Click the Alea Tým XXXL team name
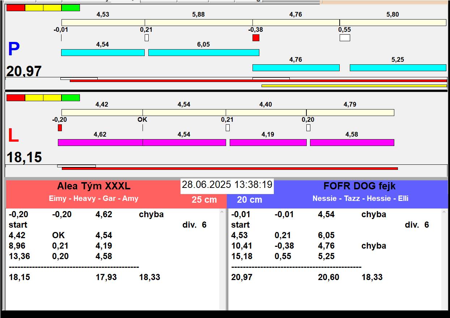 (x=94, y=186)
